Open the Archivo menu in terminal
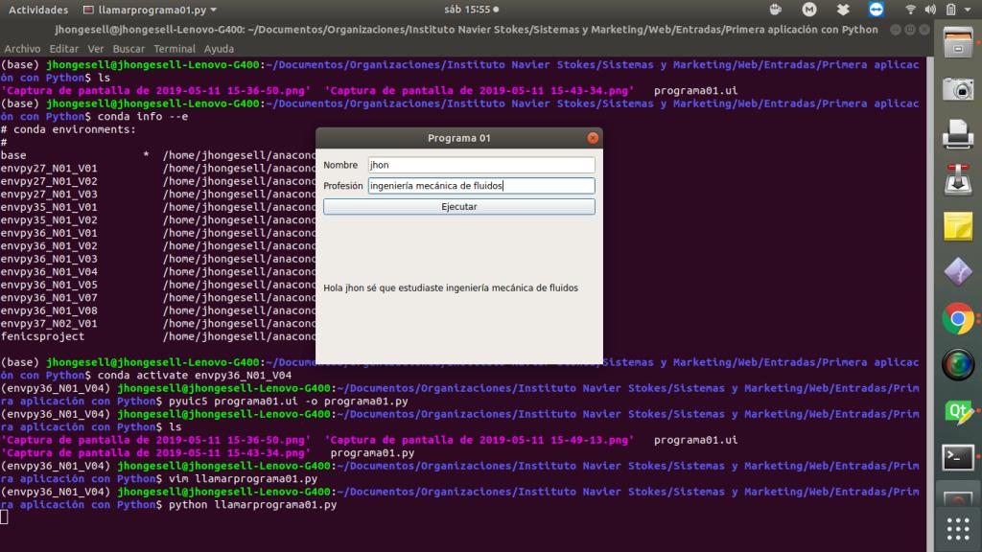 [22, 49]
